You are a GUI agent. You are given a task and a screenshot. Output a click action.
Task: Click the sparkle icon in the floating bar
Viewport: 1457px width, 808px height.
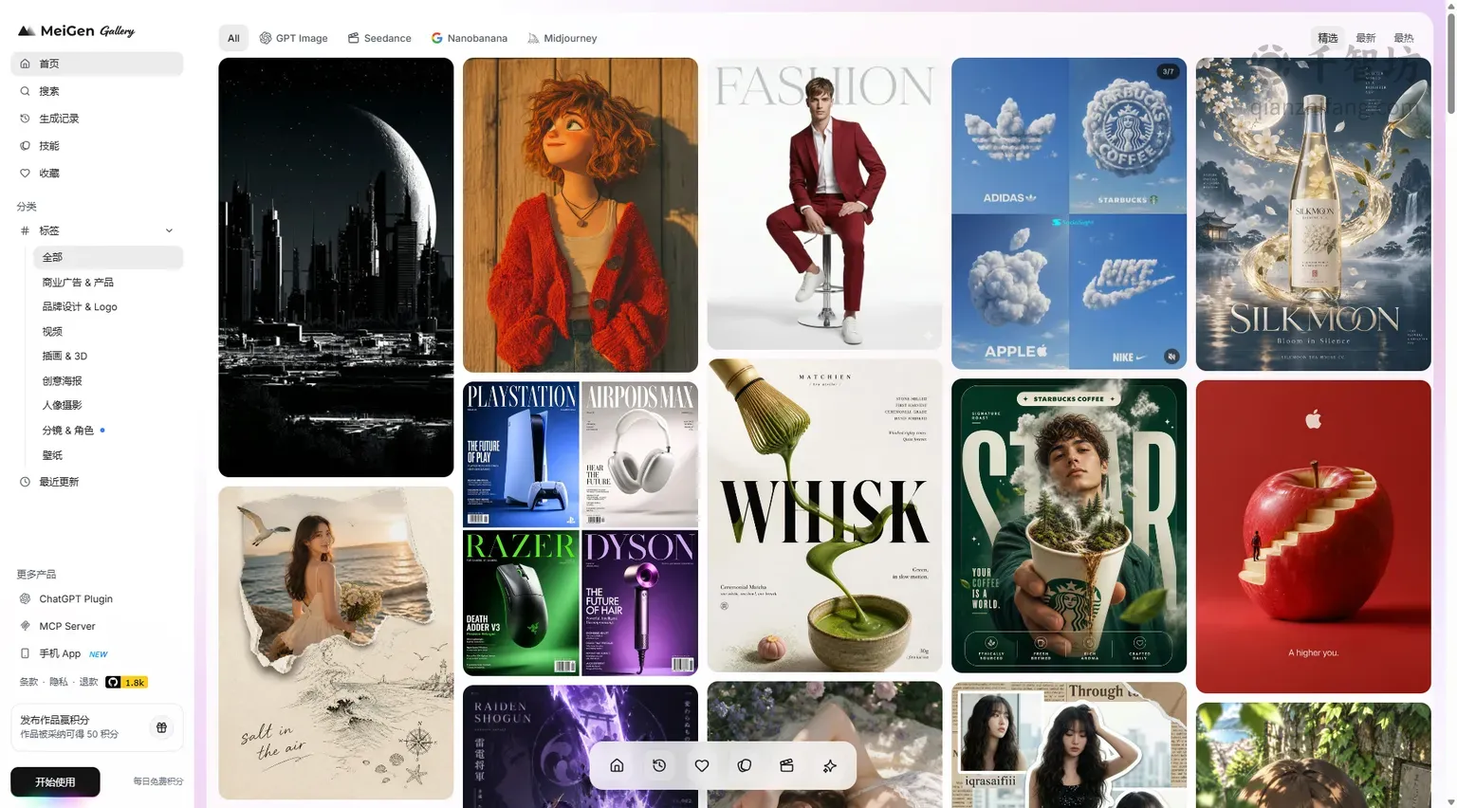(x=830, y=765)
